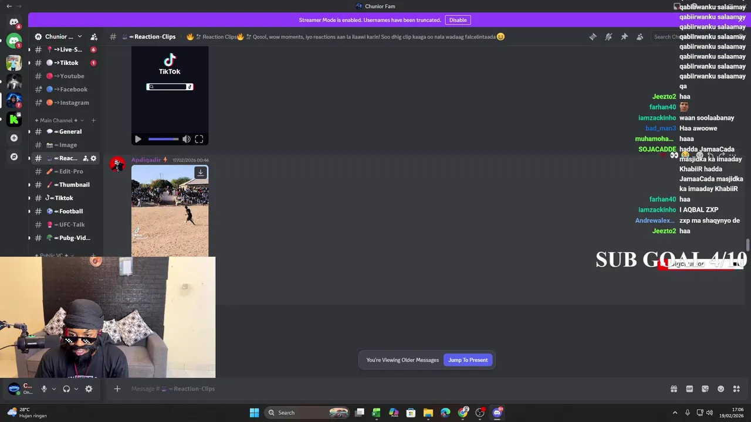751x422 pixels.
Task: Open the →Tiktok channel with badge 1
Action: tap(66, 63)
